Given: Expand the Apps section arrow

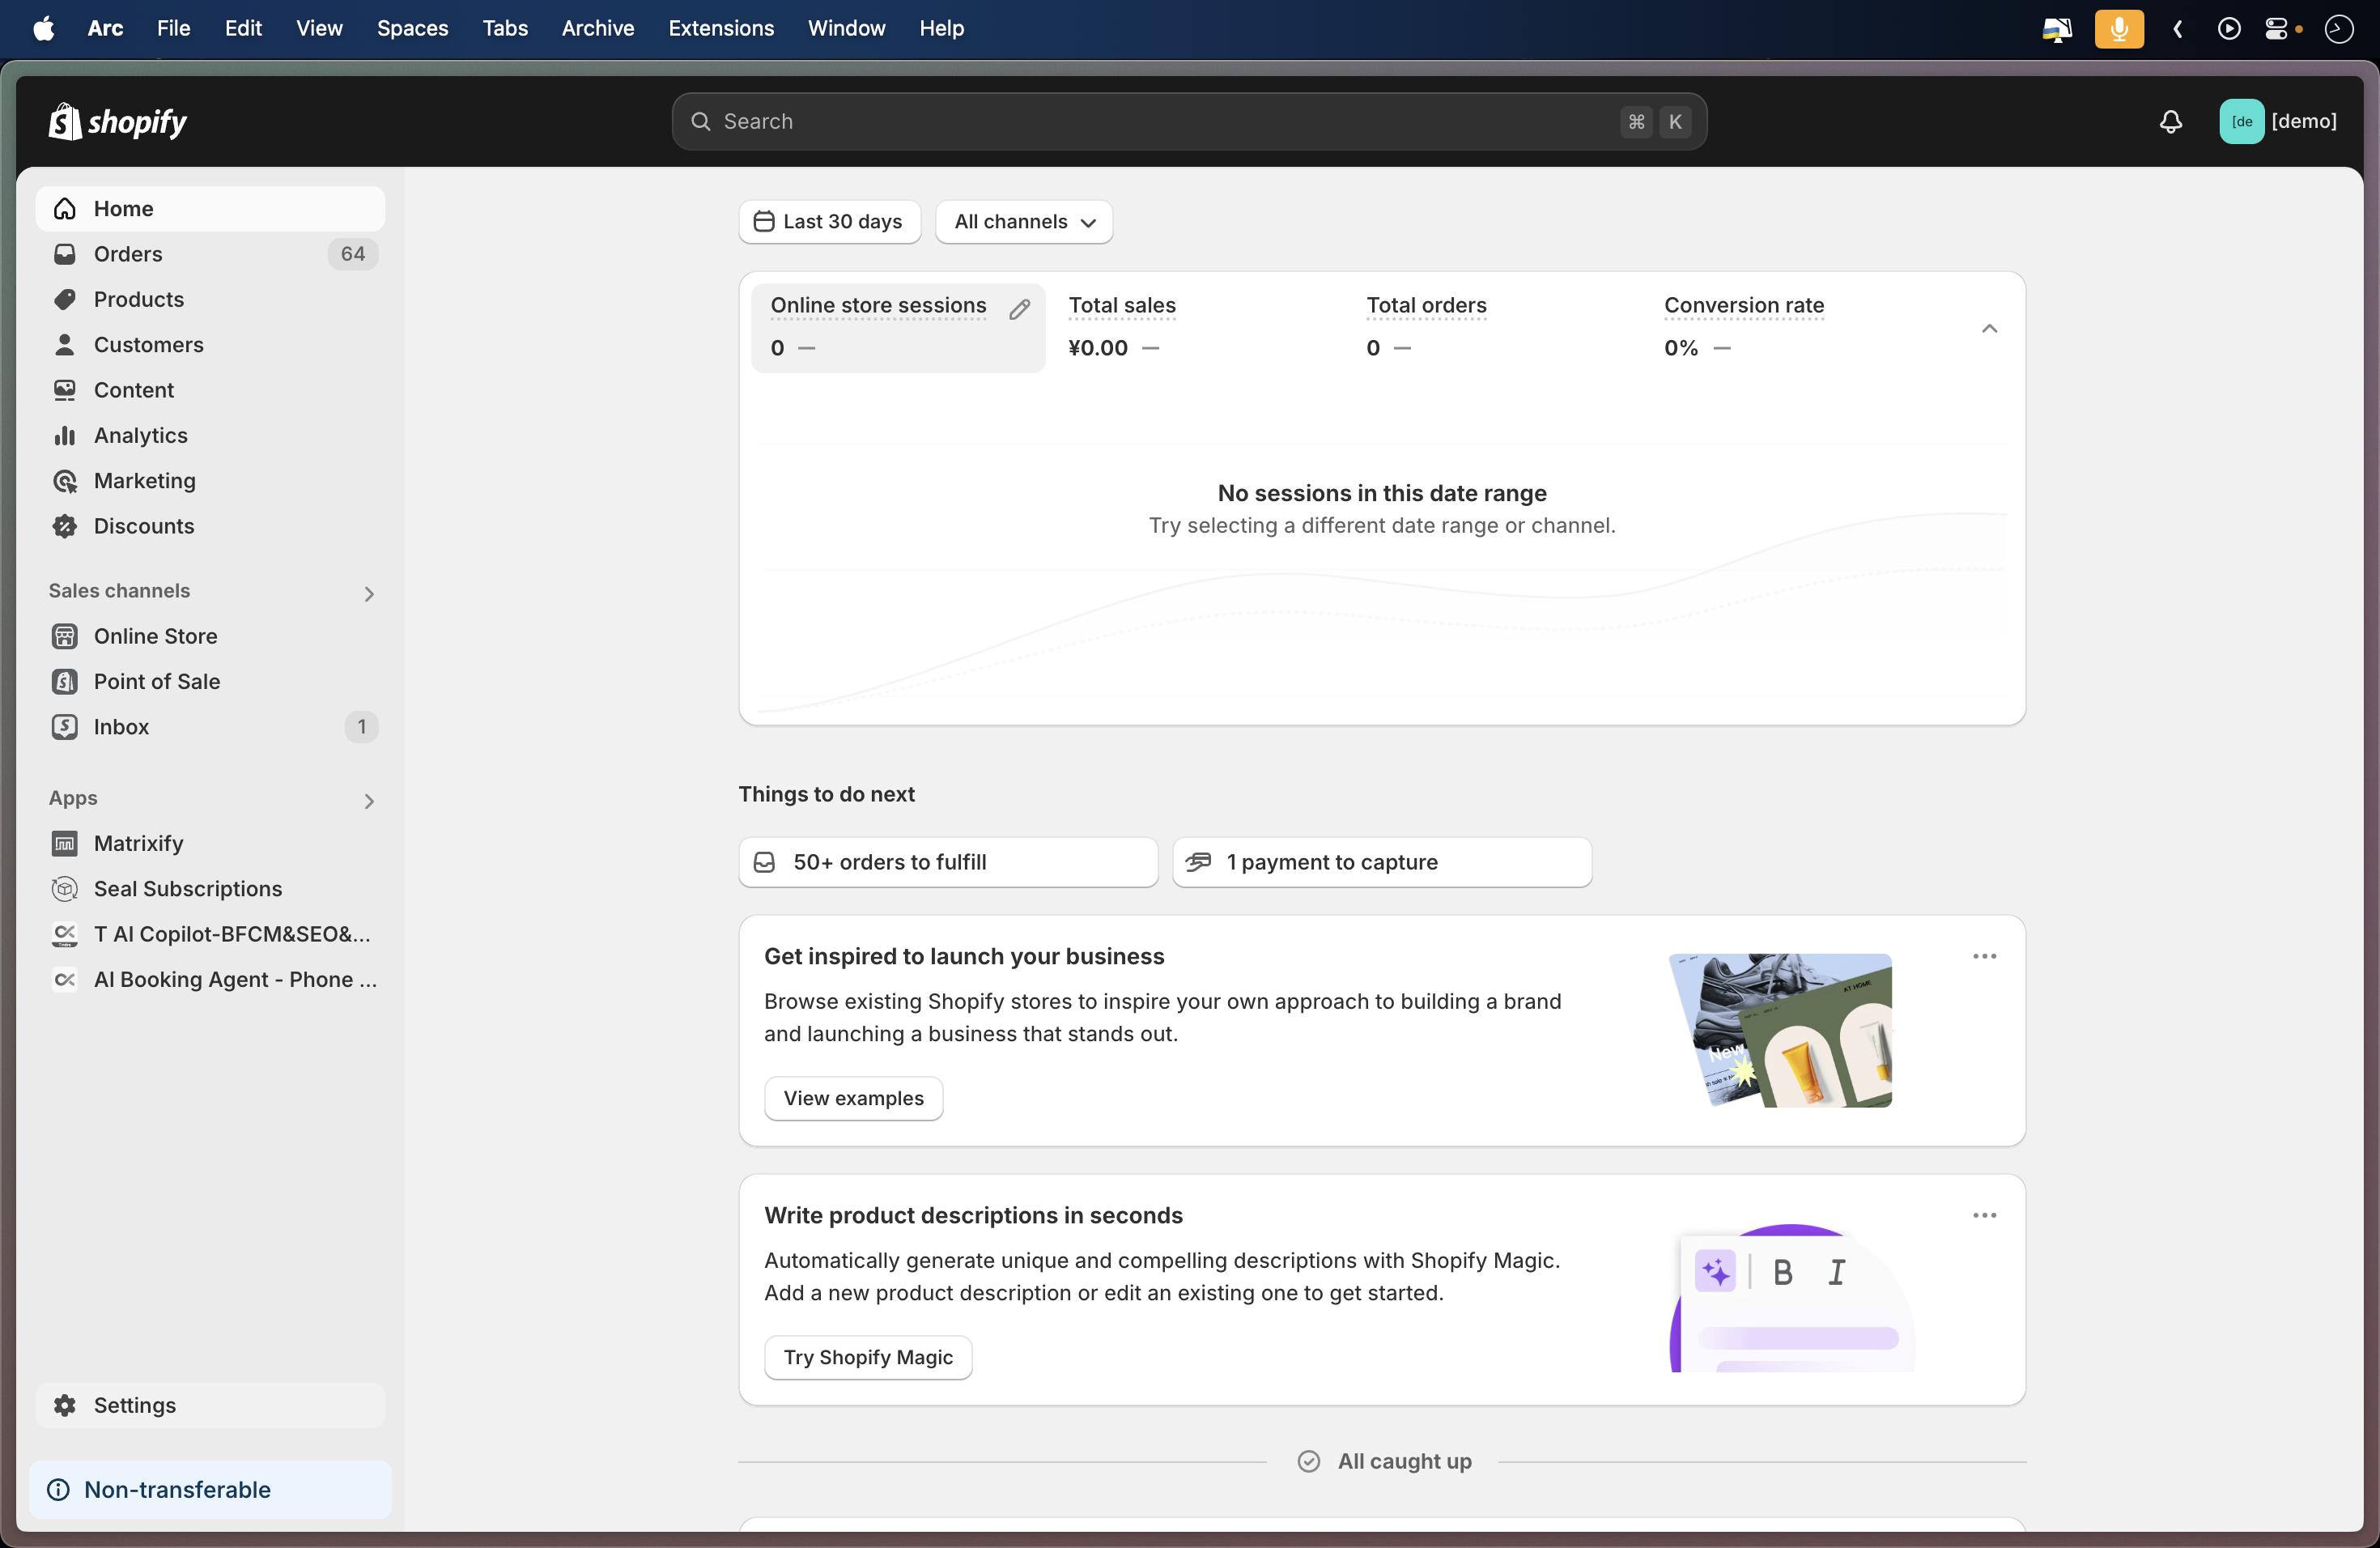Looking at the screenshot, I should [369, 801].
